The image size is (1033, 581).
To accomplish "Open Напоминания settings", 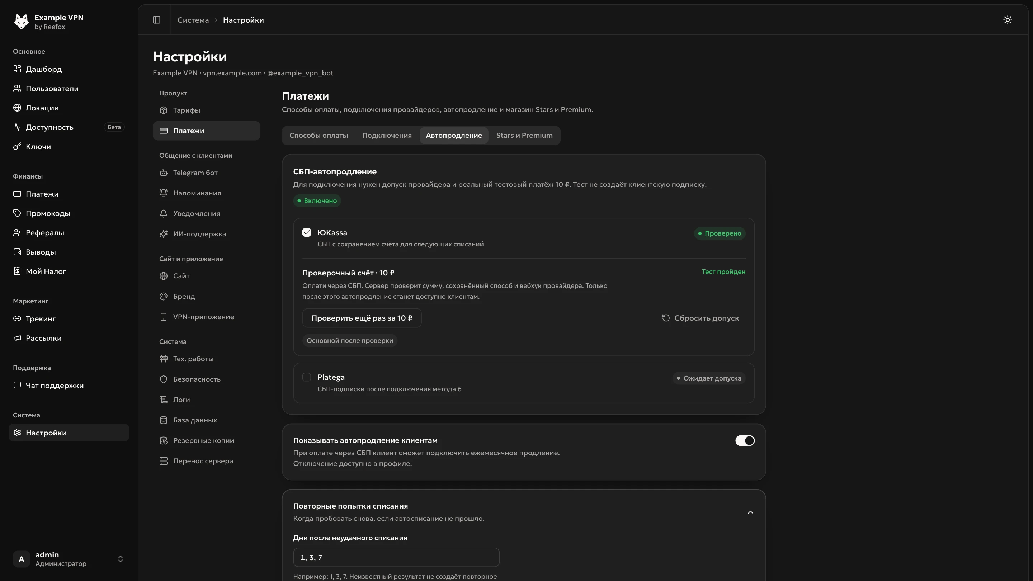I will [x=206, y=193].
